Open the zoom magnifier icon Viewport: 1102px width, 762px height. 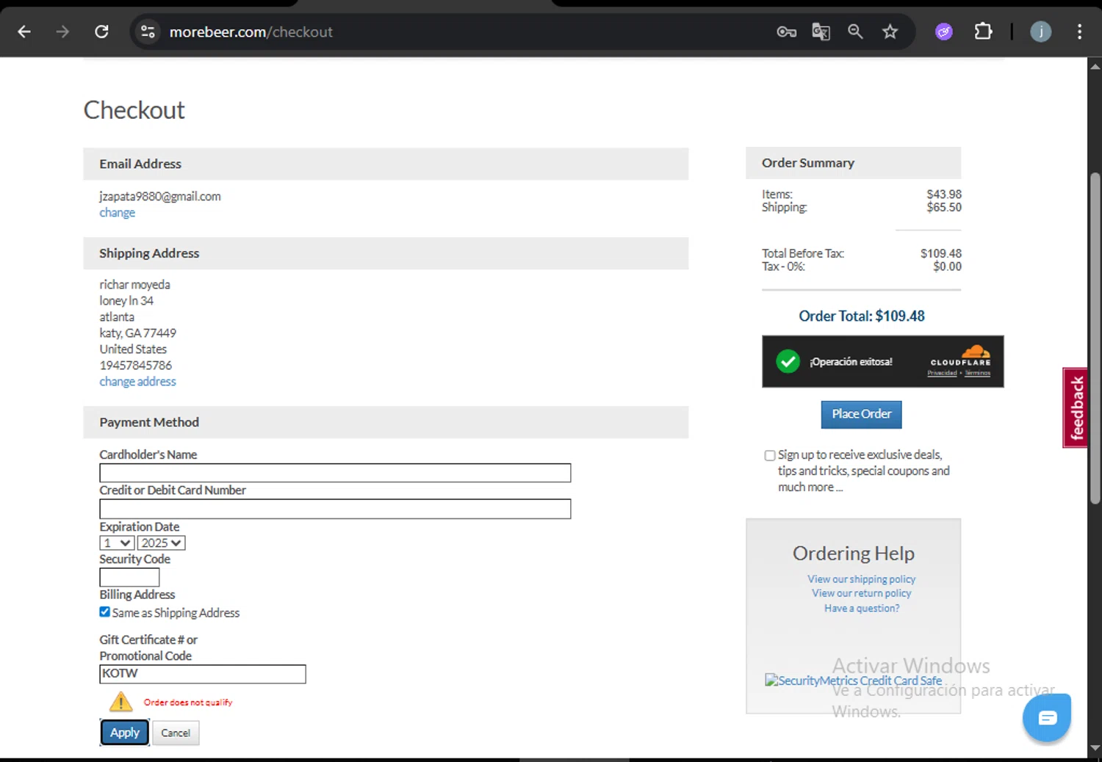tap(855, 32)
